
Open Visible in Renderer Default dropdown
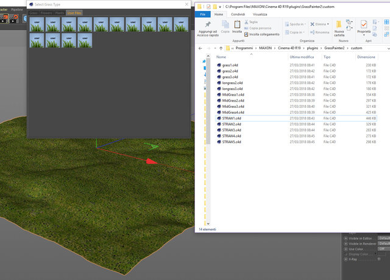(x=384, y=243)
